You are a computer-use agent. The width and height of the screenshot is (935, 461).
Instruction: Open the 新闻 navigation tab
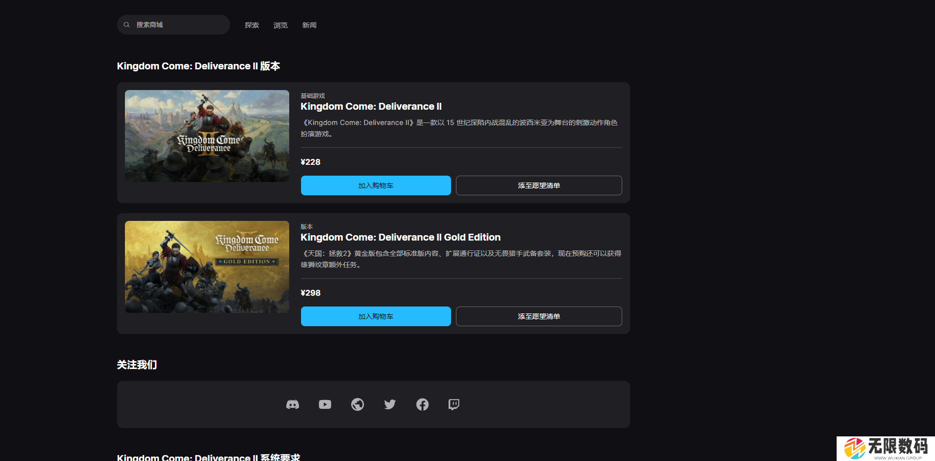click(309, 25)
